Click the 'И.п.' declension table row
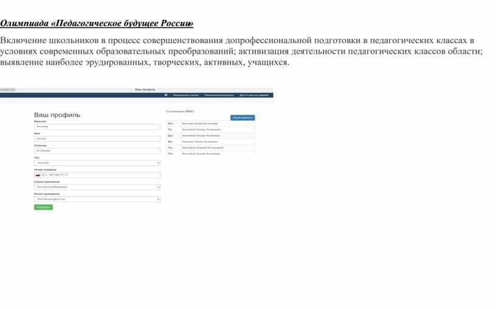 pyautogui.click(x=210, y=123)
